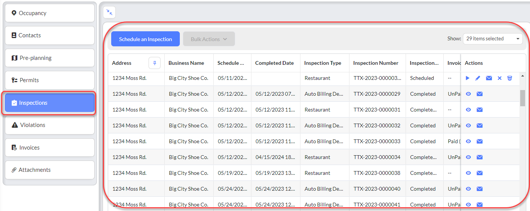Edit the scheduled inspection via pencil icon

pos(478,78)
